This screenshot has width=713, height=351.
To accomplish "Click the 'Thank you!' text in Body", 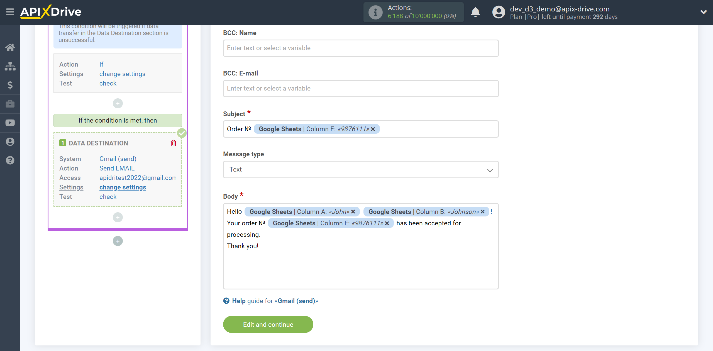I will click(x=243, y=246).
